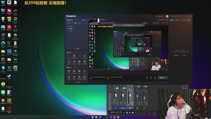Expand more functions at the left panel bottom
The image size is (211, 119).
coord(77,82)
